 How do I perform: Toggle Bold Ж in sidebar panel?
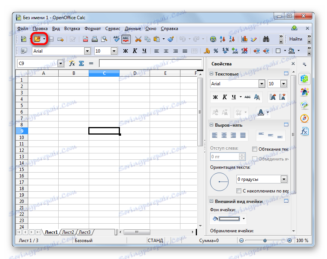coord(215,97)
